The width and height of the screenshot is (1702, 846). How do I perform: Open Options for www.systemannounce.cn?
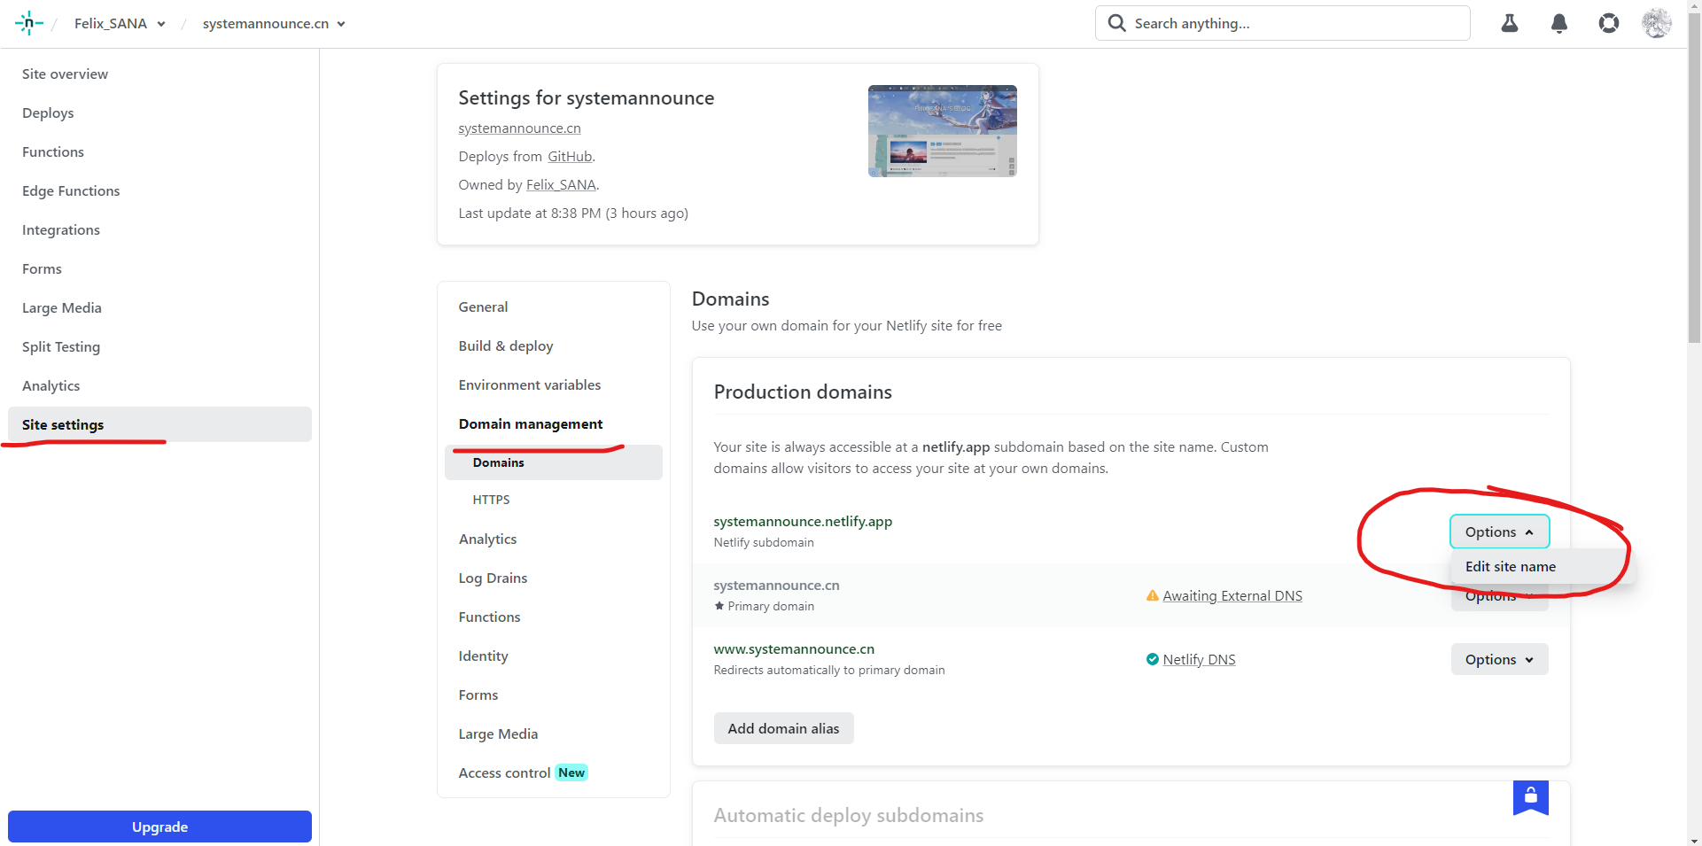pyautogui.click(x=1499, y=659)
